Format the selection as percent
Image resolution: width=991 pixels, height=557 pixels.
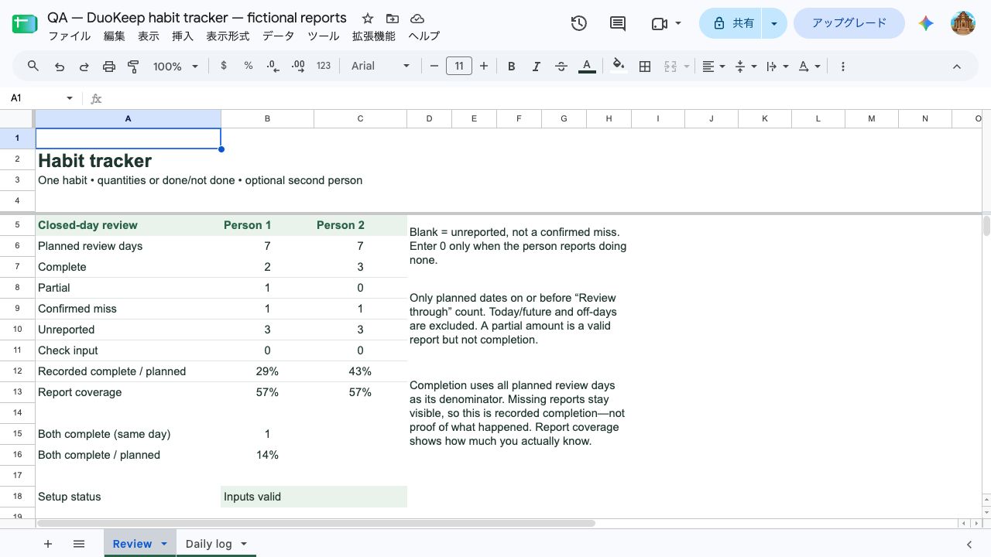click(x=249, y=66)
